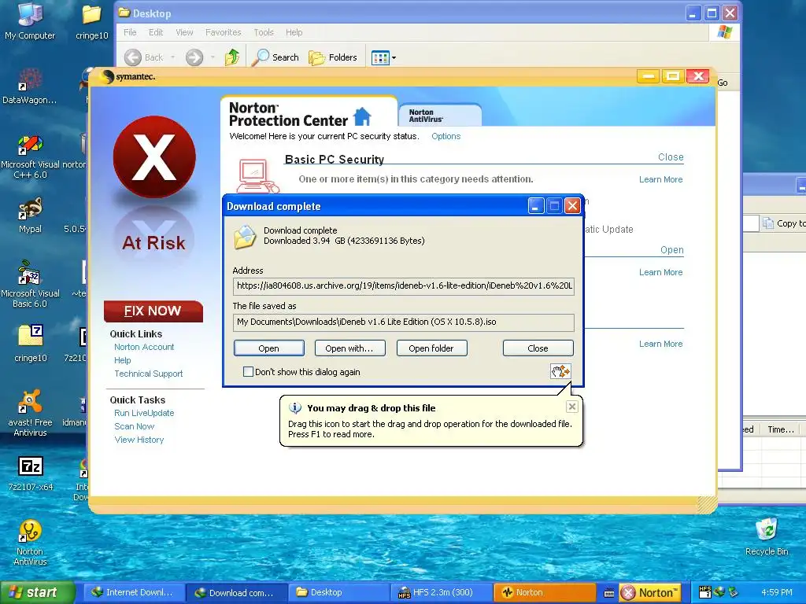The height and width of the screenshot is (604, 806).
Task: Launch the Mypal browser shortcut
Action: pyautogui.click(x=30, y=215)
